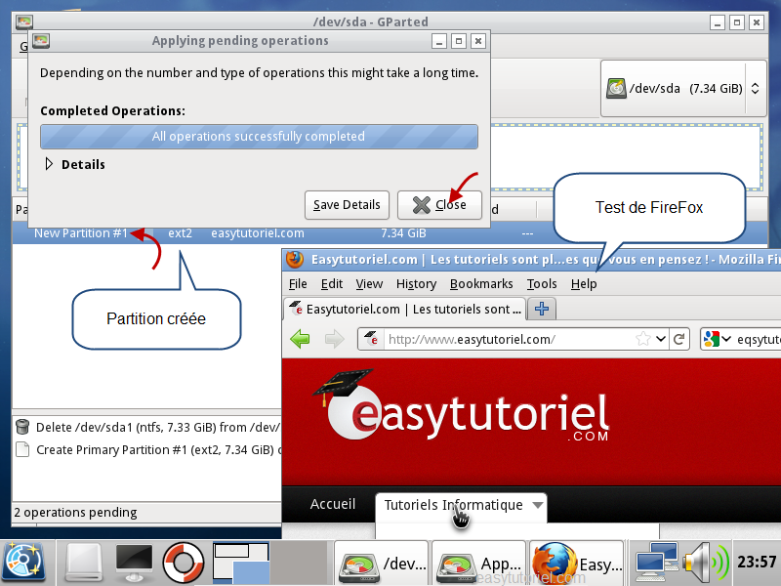The height and width of the screenshot is (586, 781).
Task: Open the Firefox Edit menu
Action: (x=332, y=284)
